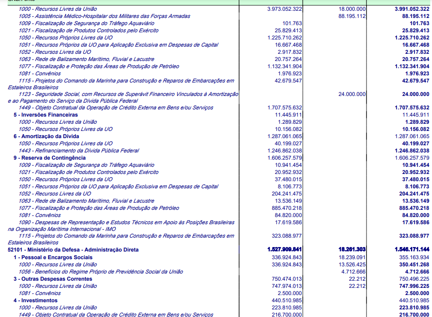Image resolution: width=432 pixels, height=317 pixels.
Task: Click '1449 - Objeto Contratual' label beside 216.700.000
Action: click(x=116, y=314)
